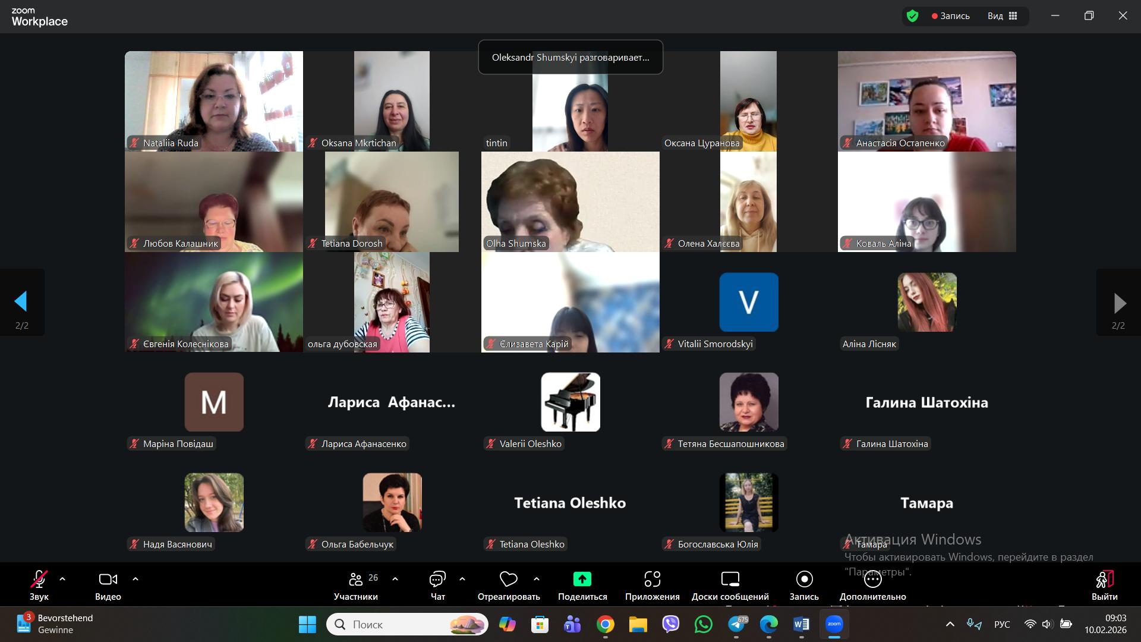Click green shield encryption info icon

(913, 16)
